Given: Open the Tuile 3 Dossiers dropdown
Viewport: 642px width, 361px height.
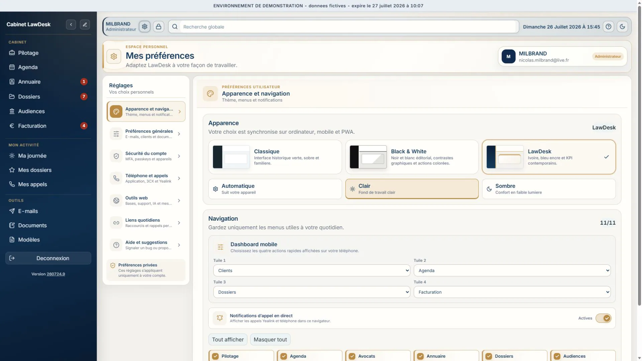Looking at the screenshot, I should pyautogui.click(x=312, y=292).
